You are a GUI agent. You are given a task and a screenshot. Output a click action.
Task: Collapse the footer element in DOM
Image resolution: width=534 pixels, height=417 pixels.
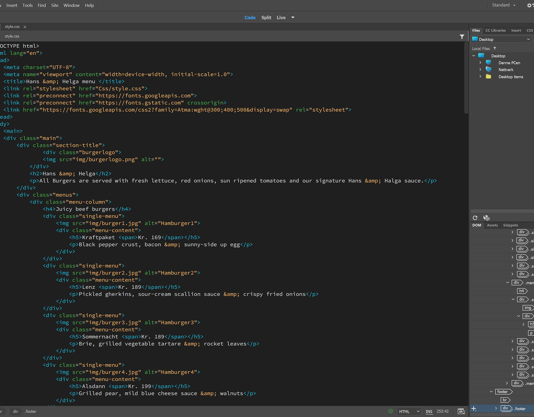tap(491, 392)
